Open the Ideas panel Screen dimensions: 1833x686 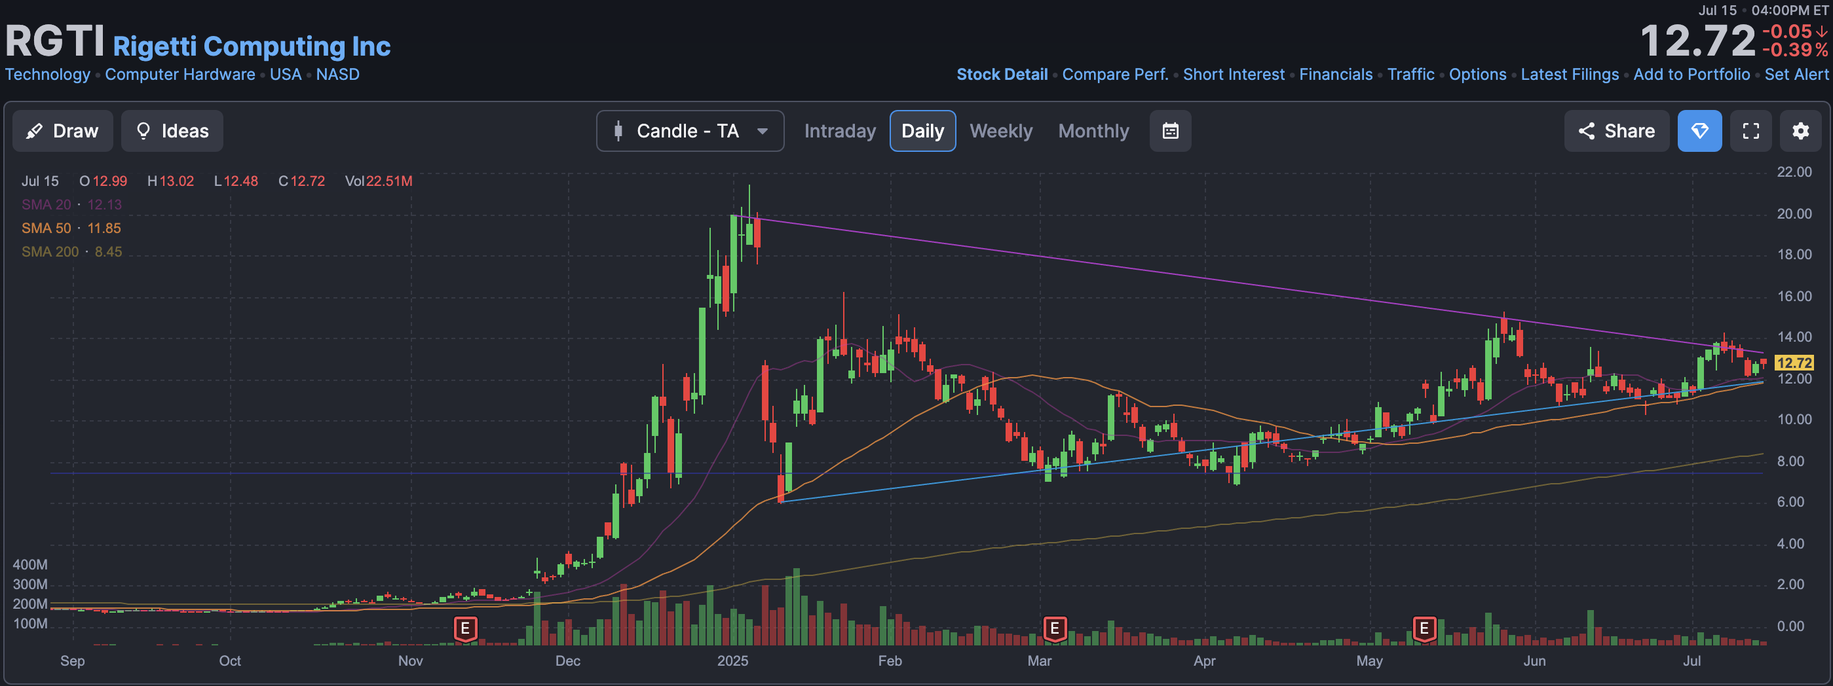point(172,131)
